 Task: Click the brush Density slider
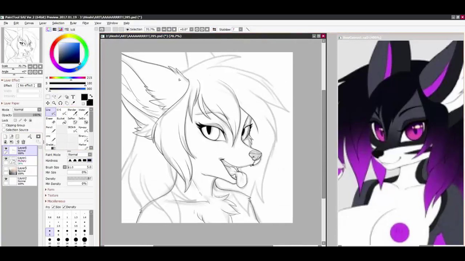point(80,178)
